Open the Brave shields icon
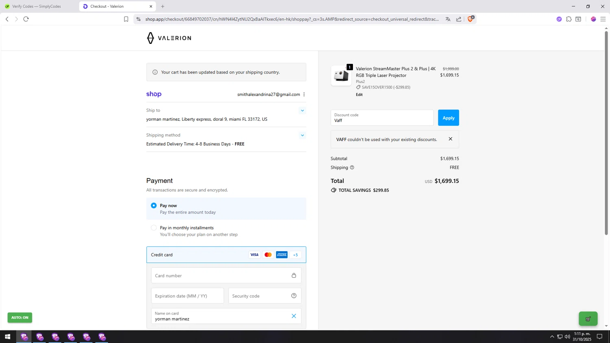This screenshot has width=610, height=343. pos(471,19)
